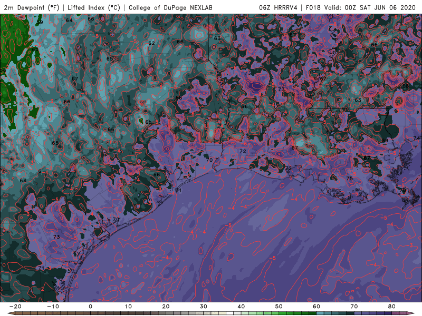Click the dewpoint value "69" on the map

click(x=385, y=141)
